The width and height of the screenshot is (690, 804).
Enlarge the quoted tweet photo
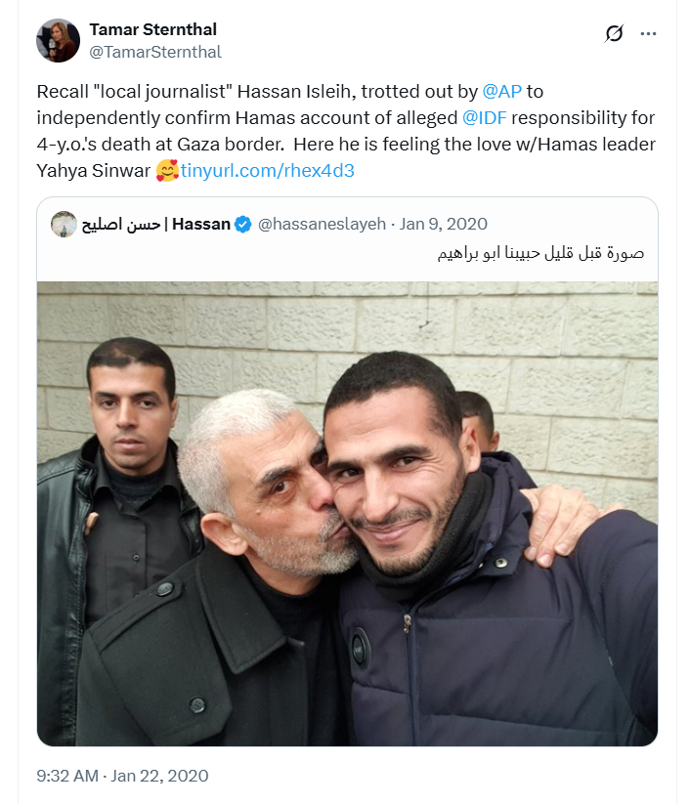[x=347, y=513]
